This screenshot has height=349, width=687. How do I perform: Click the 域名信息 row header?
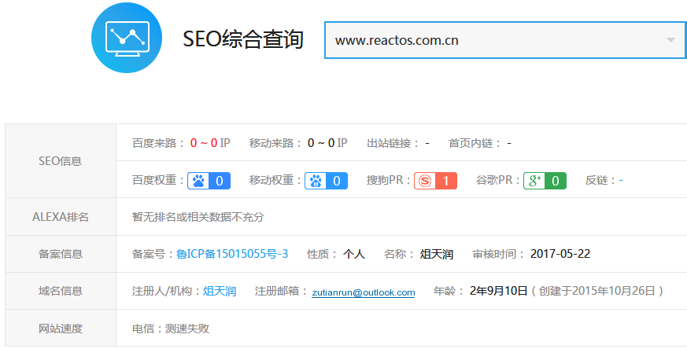coord(61,291)
